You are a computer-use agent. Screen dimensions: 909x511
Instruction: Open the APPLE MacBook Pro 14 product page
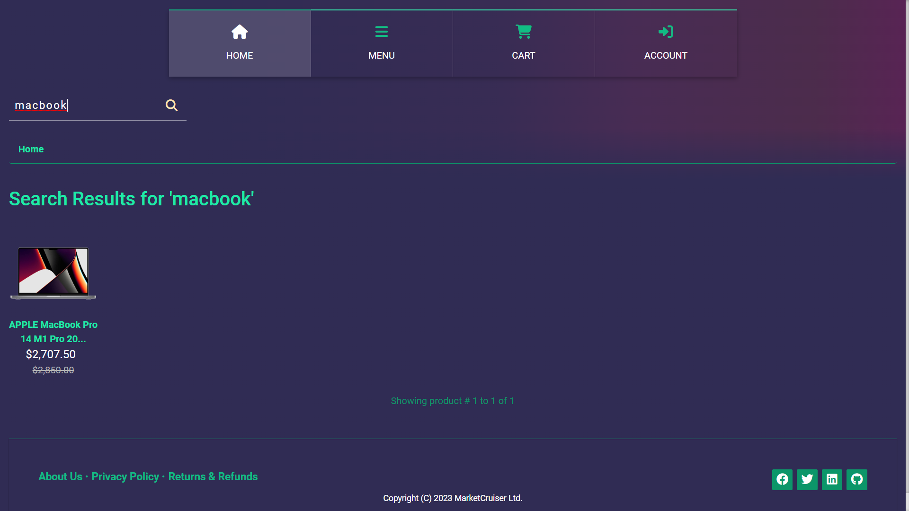(53, 332)
